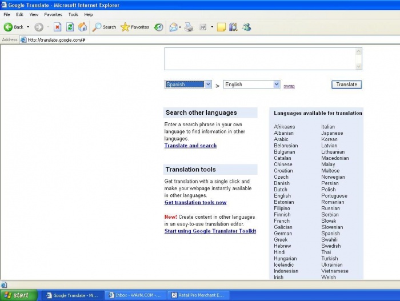
Task: Click the Back arrow icon
Action: coord(8,27)
